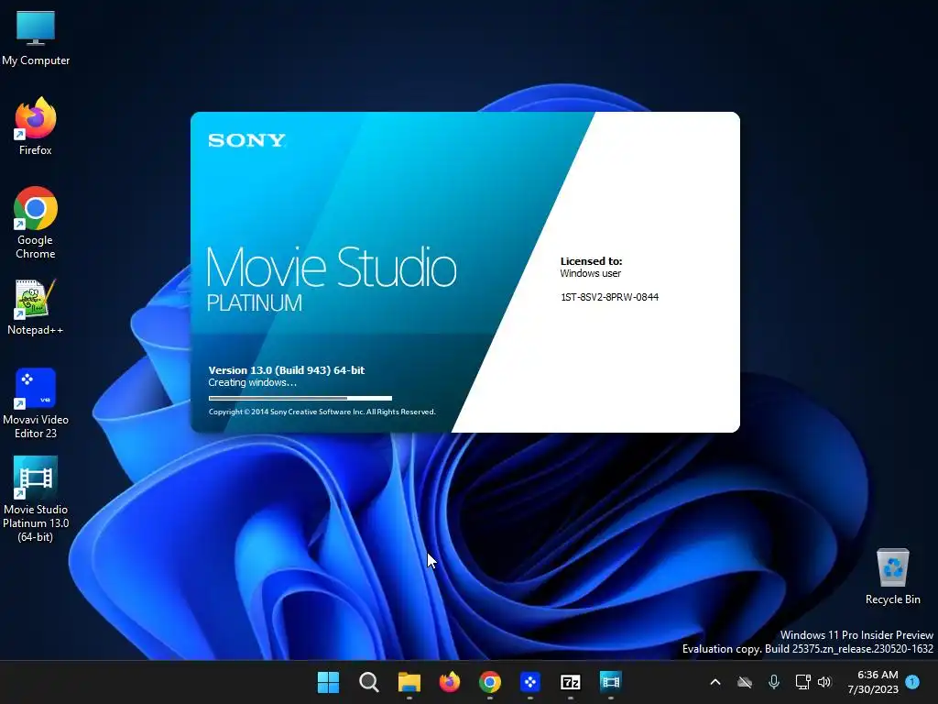Click the Sony copyright 2014 line
Screen dimensions: 938x704
click(x=322, y=412)
